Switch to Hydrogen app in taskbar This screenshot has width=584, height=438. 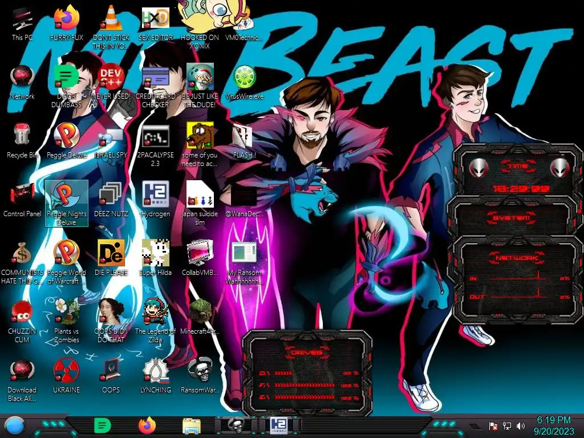(x=279, y=425)
